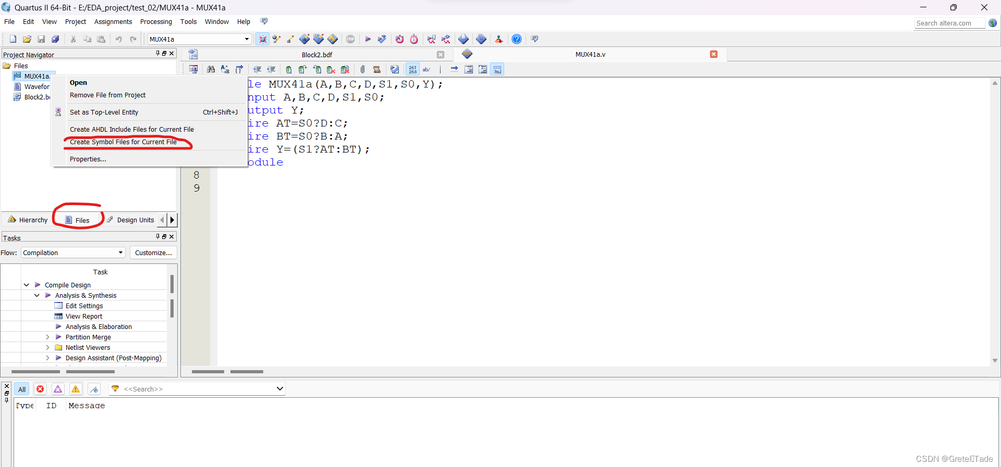Toggle the purple Critical Warning filter
Viewport: 1001px width, 467px height.
(x=58, y=389)
